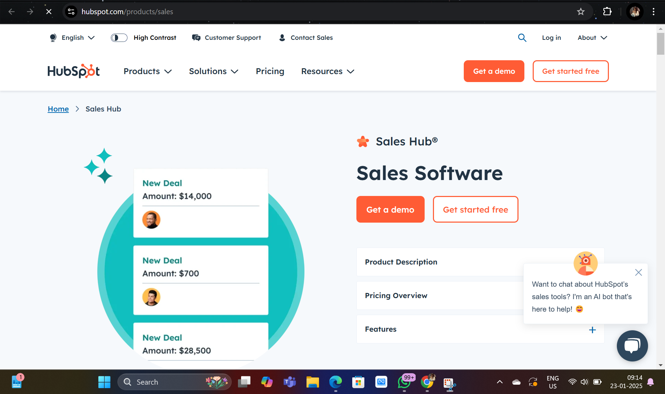Click the Sales Hub breadcrumb text
Screen dimensions: 665x394
pyautogui.click(x=103, y=109)
